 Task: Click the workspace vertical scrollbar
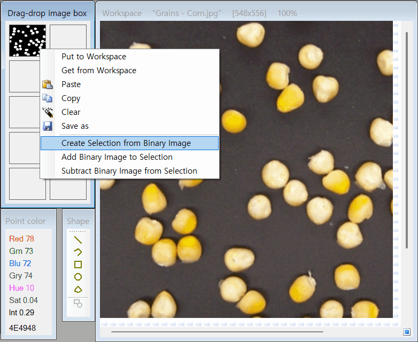coord(407,140)
